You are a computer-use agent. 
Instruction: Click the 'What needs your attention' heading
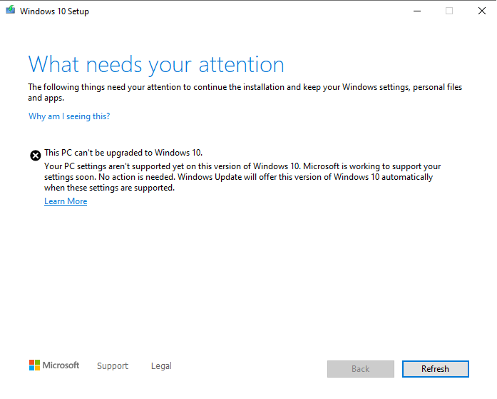(x=156, y=65)
